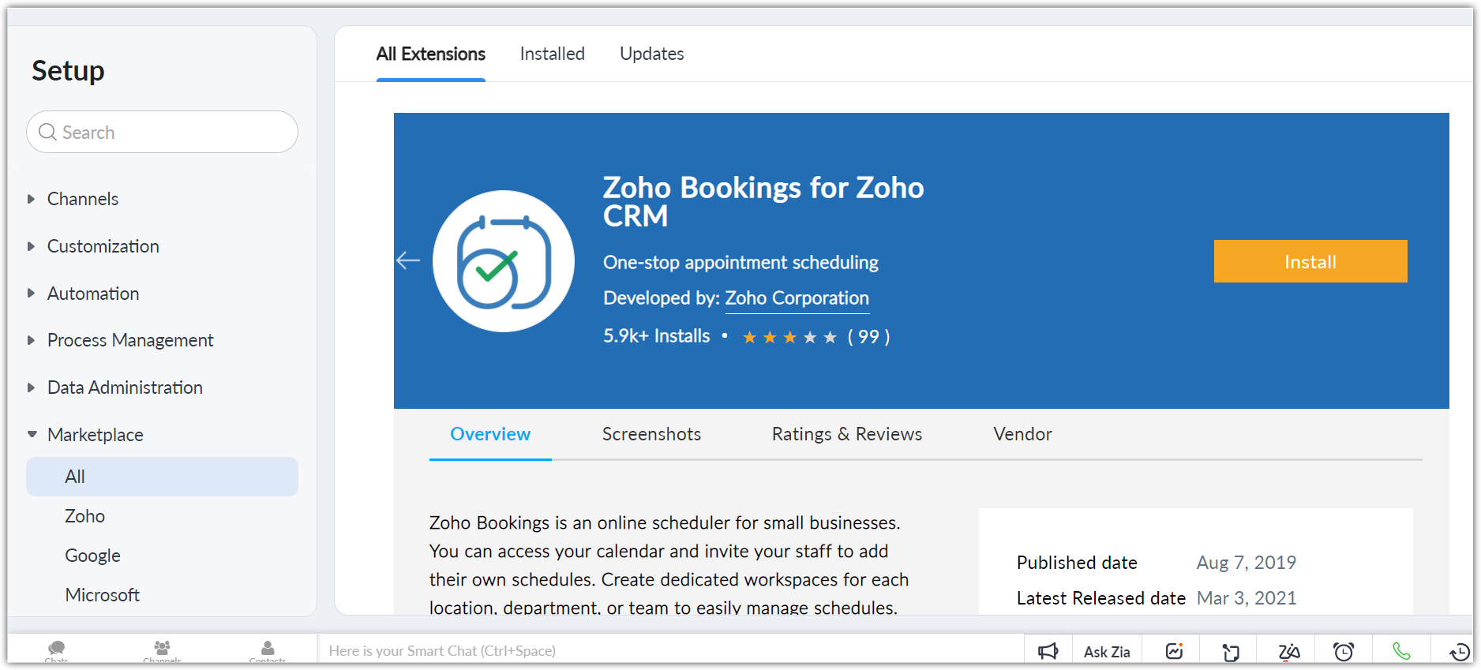This screenshot has width=1481, height=670.
Task: Click the Contacts person icon in bottom bar
Action: click(x=268, y=649)
